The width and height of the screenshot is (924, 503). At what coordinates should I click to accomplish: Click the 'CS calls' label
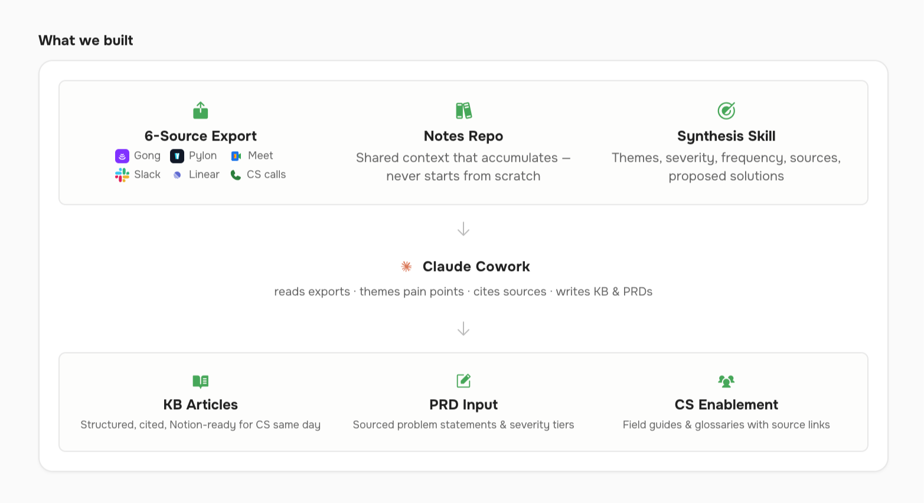(266, 174)
